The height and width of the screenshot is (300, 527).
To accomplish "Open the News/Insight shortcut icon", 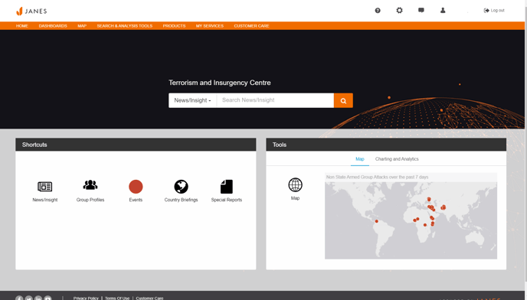I will coord(44,187).
